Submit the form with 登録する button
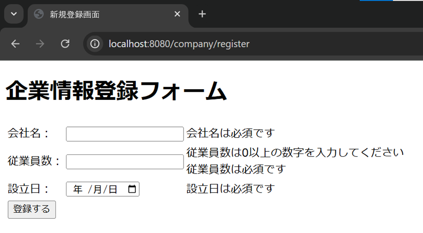 click(x=32, y=209)
